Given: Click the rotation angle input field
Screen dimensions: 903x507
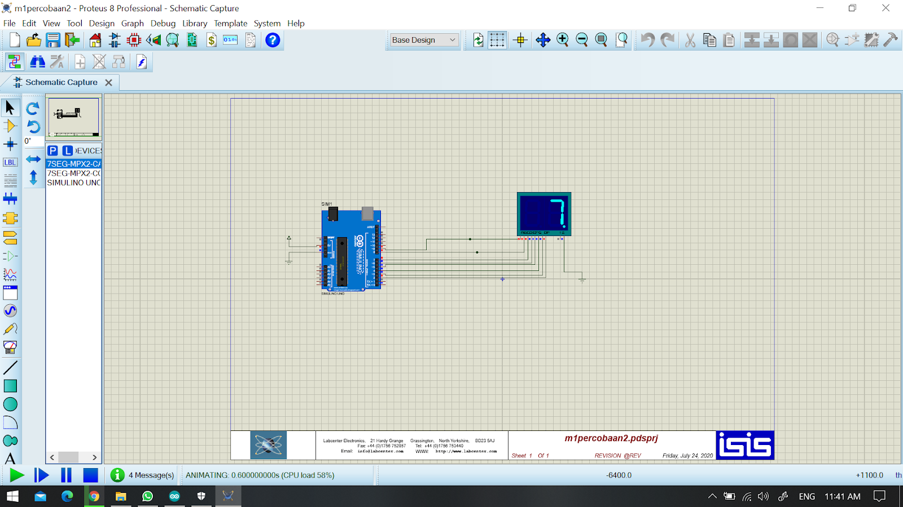Looking at the screenshot, I should tap(33, 141).
